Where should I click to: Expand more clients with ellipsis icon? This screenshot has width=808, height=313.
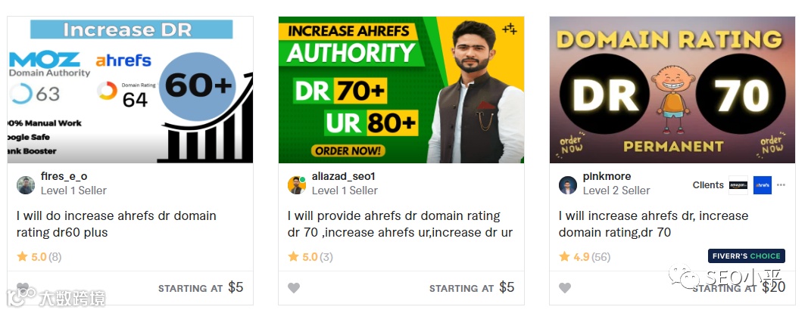click(781, 185)
